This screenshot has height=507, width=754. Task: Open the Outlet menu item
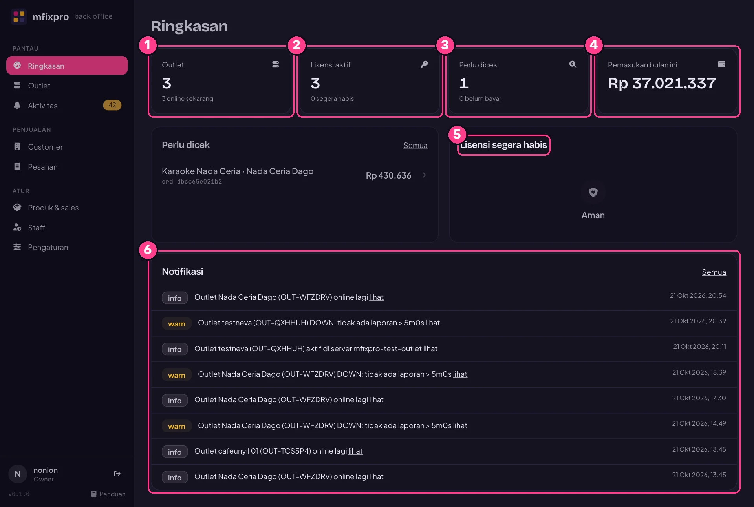point(67,85)
